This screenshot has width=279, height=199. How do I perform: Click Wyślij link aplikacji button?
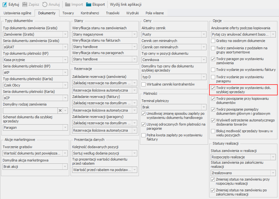pos(126,4)
